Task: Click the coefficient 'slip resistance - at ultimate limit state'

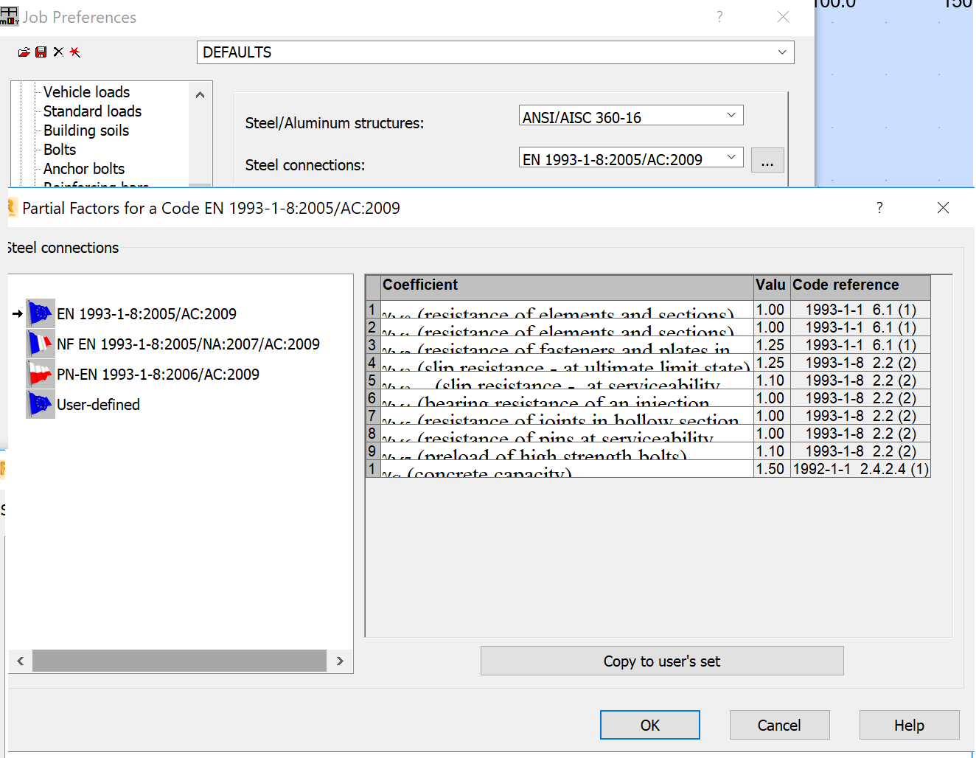Action: click(567, 363)
